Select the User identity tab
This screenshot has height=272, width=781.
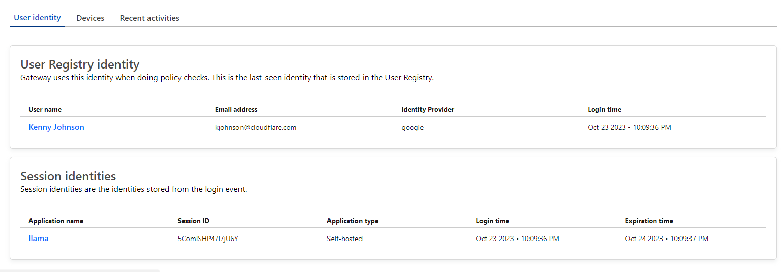click(37, 18)
